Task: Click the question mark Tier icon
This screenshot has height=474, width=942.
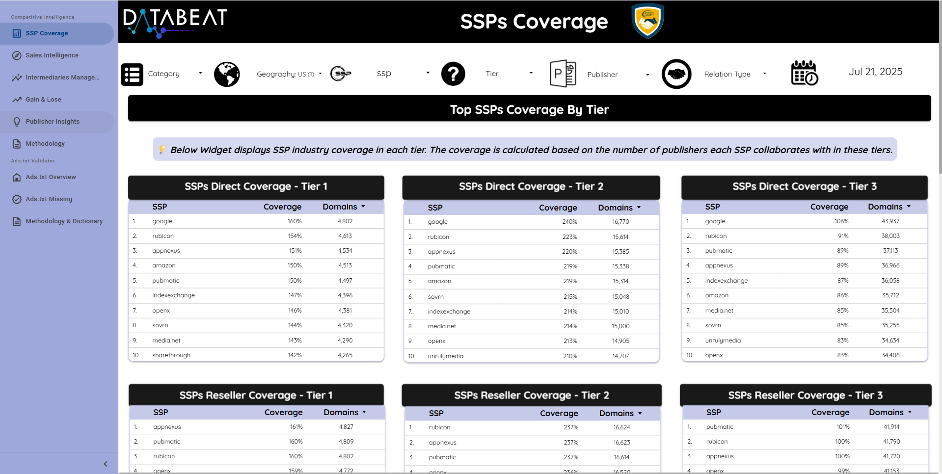Action: (x=453, y=74)
